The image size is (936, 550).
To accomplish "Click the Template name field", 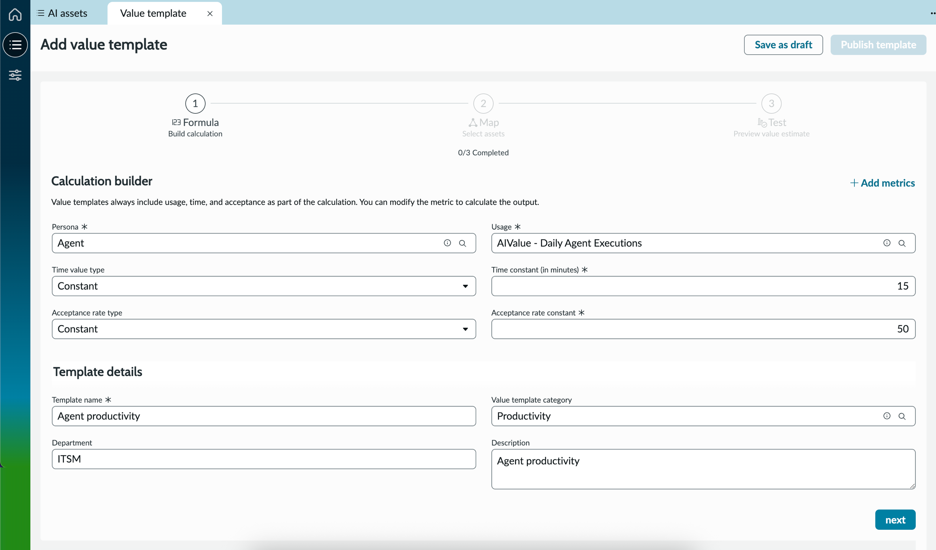I will coord(264,416).
